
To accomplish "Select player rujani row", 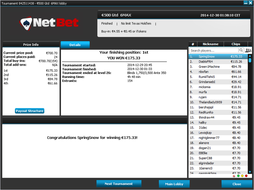I will coord(218,97).
